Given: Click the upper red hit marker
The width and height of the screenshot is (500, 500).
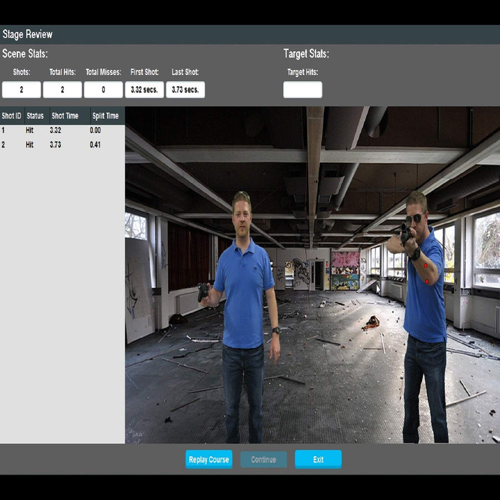Looking at the screenshot, I should coord(426,266).
